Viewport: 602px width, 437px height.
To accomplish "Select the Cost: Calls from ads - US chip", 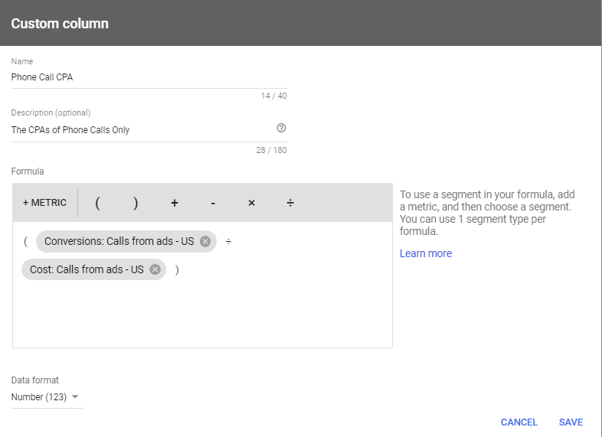I will point(87,269).
